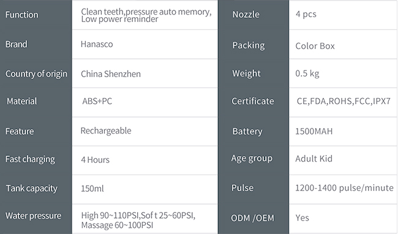Select the Water pressure label
This screenshot has height=234, width=398.
pyautogui.click(x=33, y=216)
